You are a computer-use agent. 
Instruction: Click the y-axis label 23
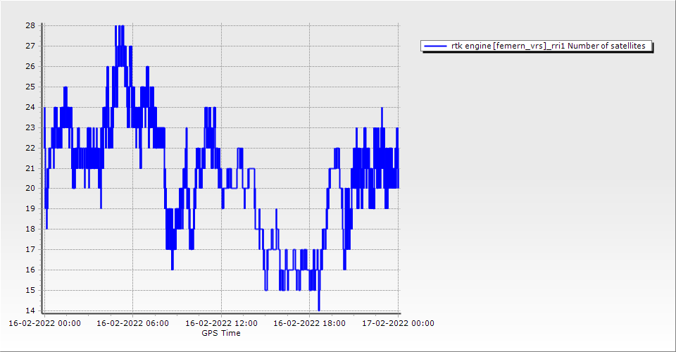tap(30, 127)
